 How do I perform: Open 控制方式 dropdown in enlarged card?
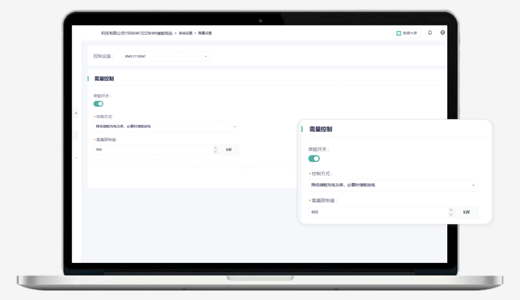point(393,185)
